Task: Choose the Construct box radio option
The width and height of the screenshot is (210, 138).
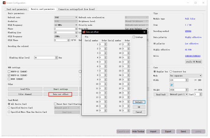Action: [171, 72]
